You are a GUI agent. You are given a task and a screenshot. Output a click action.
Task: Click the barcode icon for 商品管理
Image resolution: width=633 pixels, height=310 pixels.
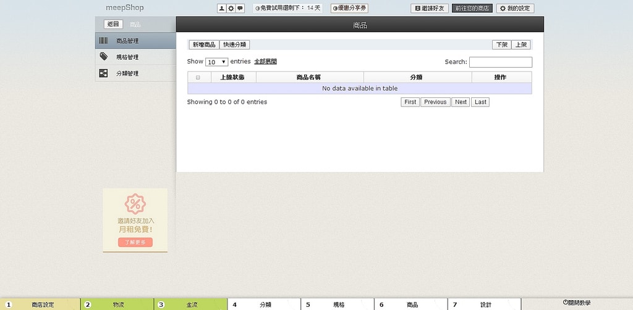[x=103, y=41]
